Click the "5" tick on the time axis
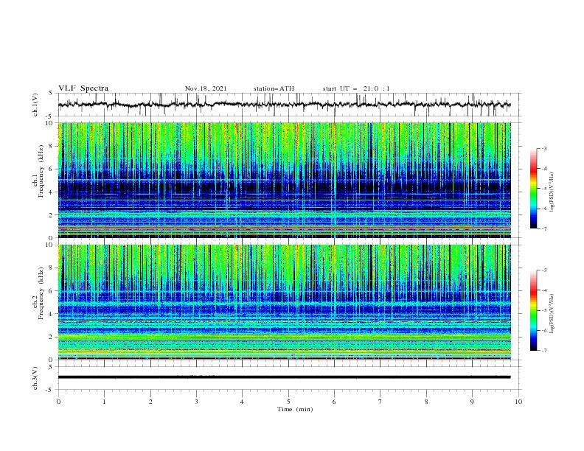 pyautogui.click(x=288, y=402)
